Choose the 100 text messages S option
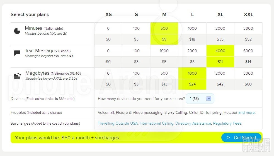 (136, 51)
